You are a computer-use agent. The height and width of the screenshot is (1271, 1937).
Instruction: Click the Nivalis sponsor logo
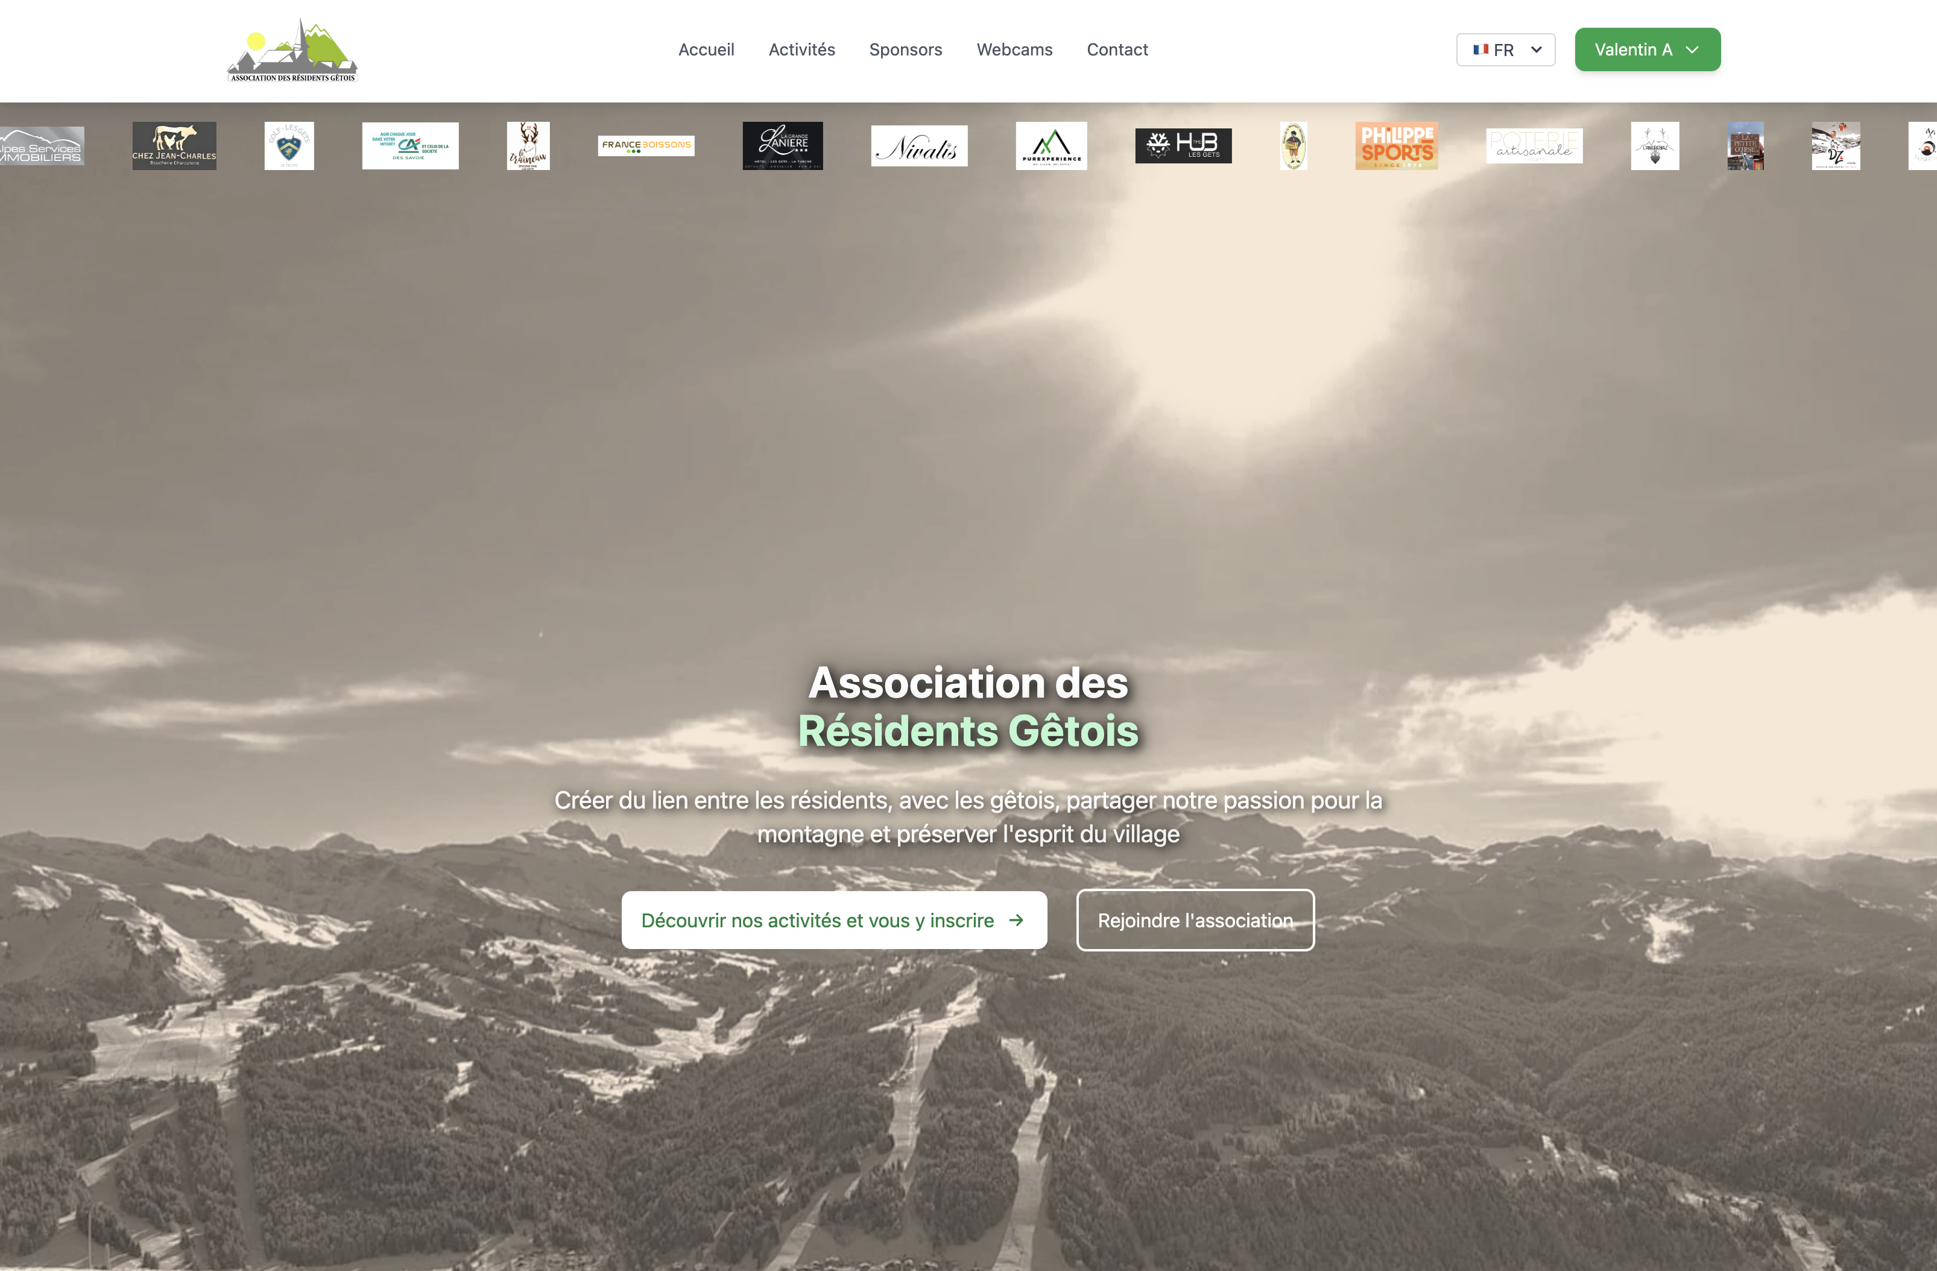919,147
